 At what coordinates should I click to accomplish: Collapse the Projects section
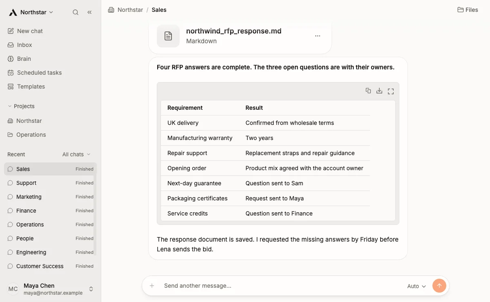[21, 106]
